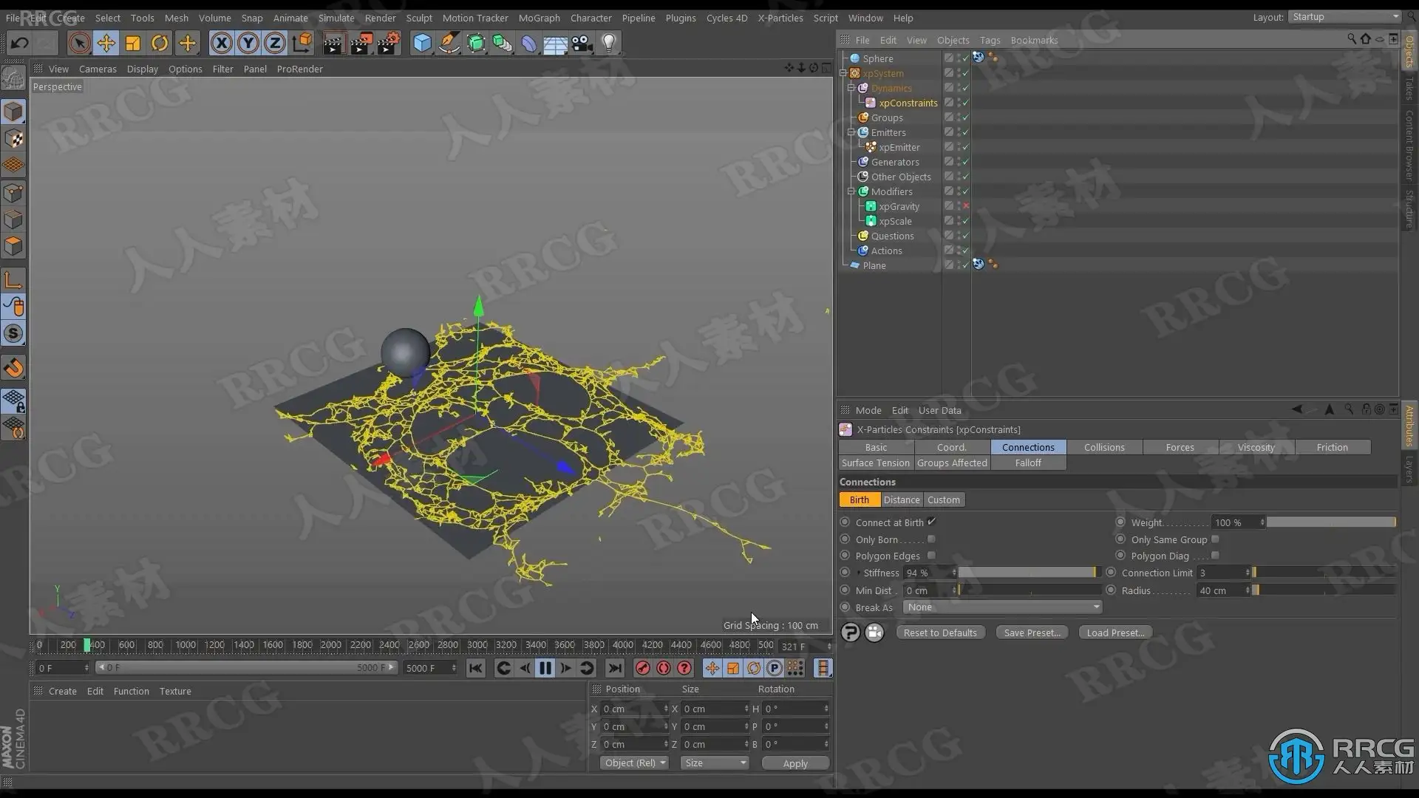Click the Save Preset button

pos(1032,632)
